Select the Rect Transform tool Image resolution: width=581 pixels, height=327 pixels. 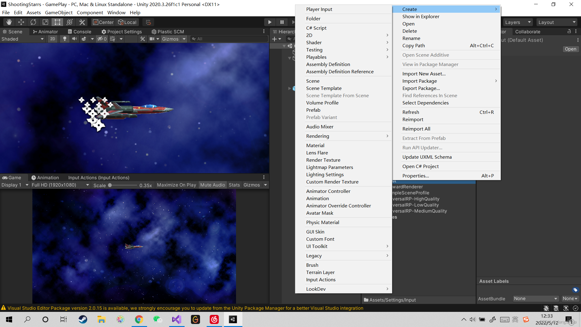click(x=57, y=22)
